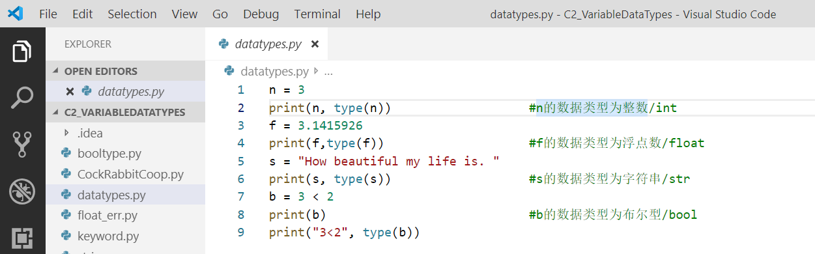Screen dimensions: 815x254
Task: Open the File menu
Action: 48,14
